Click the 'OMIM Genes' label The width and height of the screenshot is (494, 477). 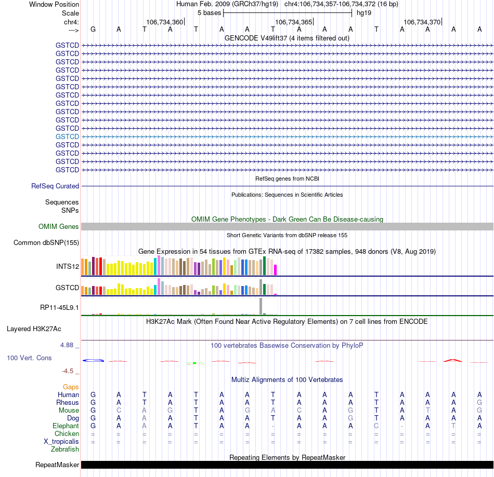(x=59, y=226)
